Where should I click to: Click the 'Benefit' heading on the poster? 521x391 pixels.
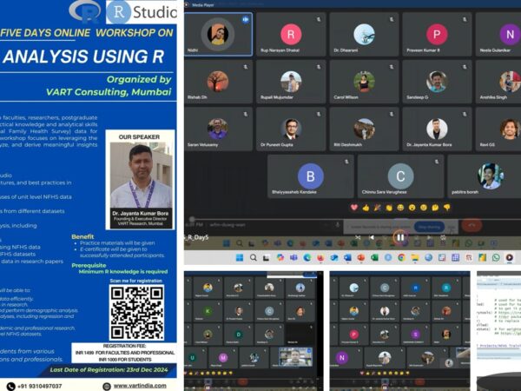coord(82,236)
